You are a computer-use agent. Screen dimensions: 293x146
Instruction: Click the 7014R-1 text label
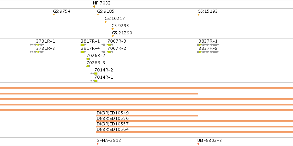[104, 77]
